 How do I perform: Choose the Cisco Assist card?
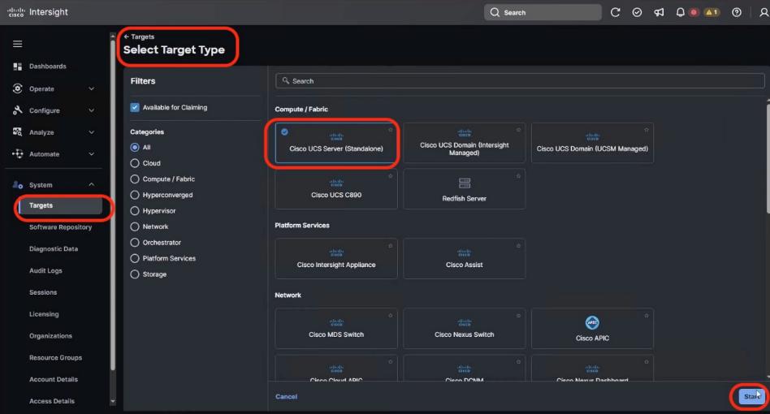pos(464,258)
